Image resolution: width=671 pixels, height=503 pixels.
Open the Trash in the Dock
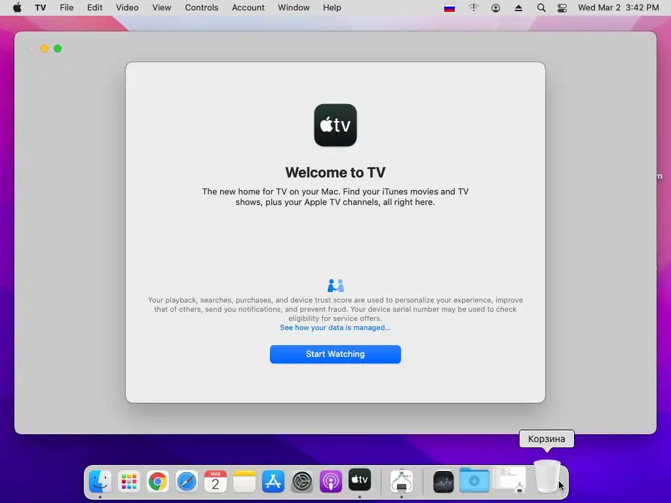coord(547,477)
